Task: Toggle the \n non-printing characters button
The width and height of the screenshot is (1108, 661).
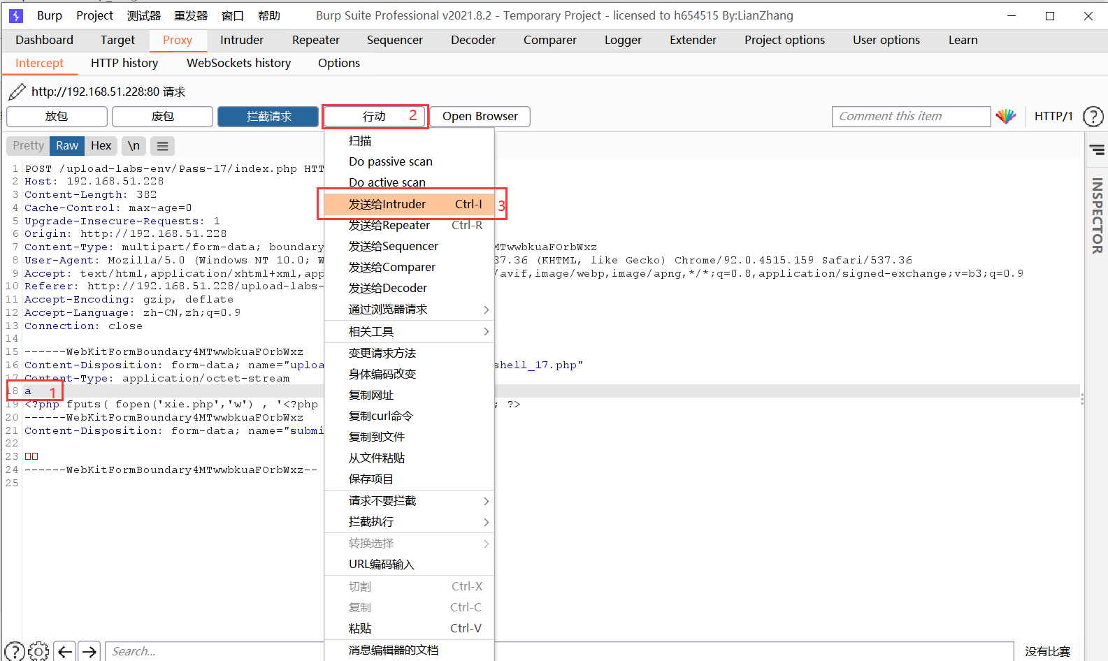Action: pos(134,146)
